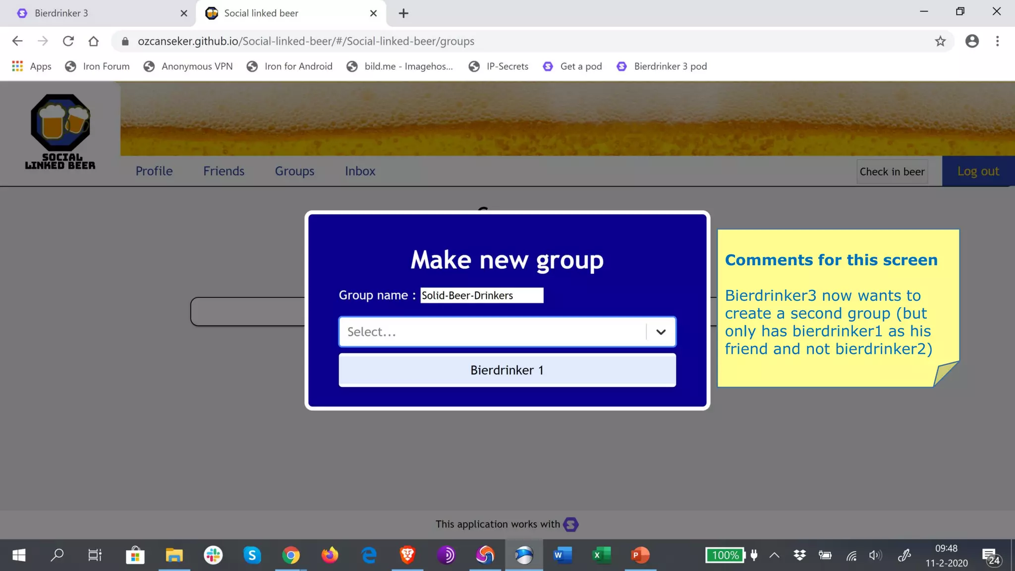
Task: Bookmark this page with the star icon
Action: pos(940,41)
